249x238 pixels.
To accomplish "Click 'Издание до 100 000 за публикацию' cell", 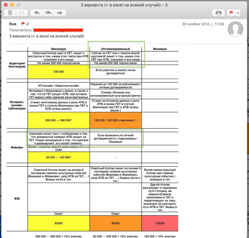I will pyautogui.click(x=115, y=86).
